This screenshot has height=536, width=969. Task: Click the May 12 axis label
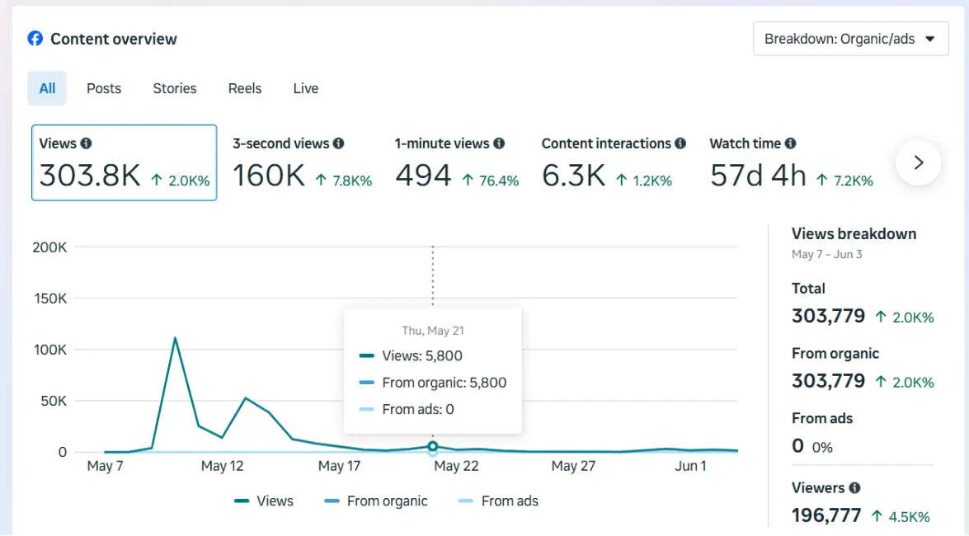tap(223, 466)
